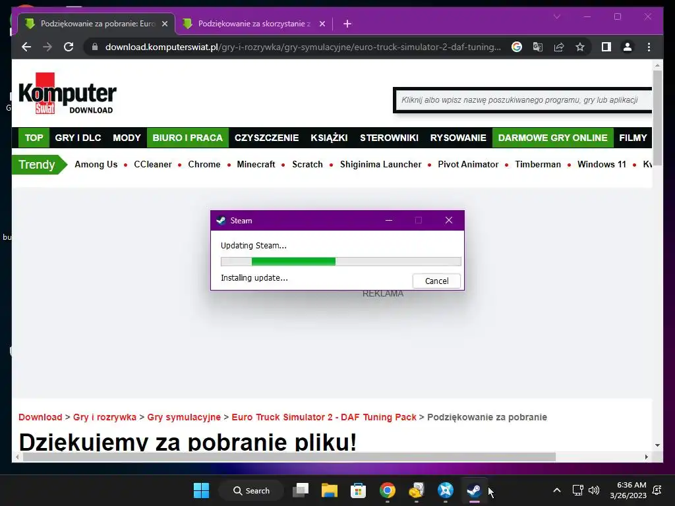The width and height of the screenshot is (675, 506).
Task: Click Steam logo in dialog title bar
Action: [221, 220]
